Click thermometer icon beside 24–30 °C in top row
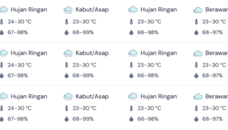The image size is (228, 130). coord(2,22)
